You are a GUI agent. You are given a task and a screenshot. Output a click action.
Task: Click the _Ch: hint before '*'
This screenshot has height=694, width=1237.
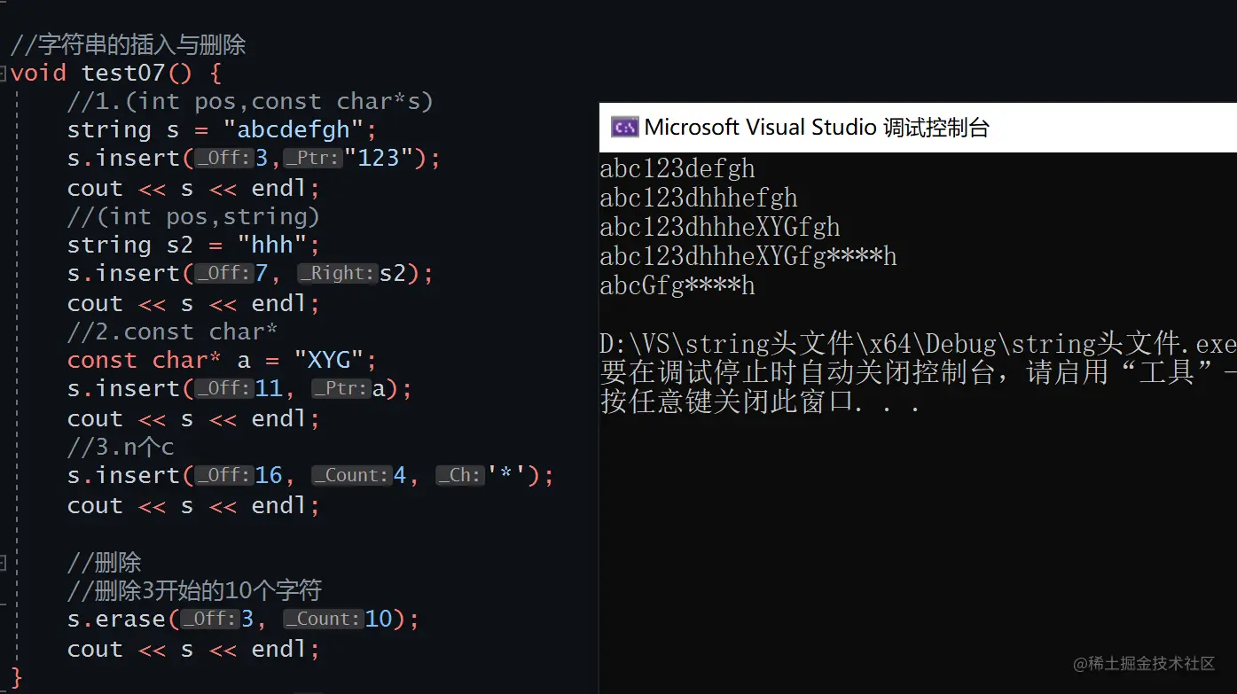point(460,476)
